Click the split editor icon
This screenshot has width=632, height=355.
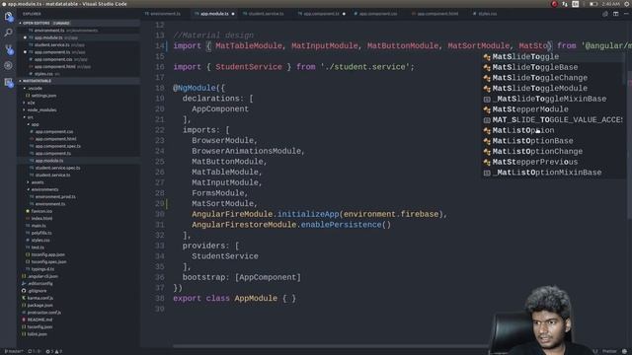[x=616, y=14]
